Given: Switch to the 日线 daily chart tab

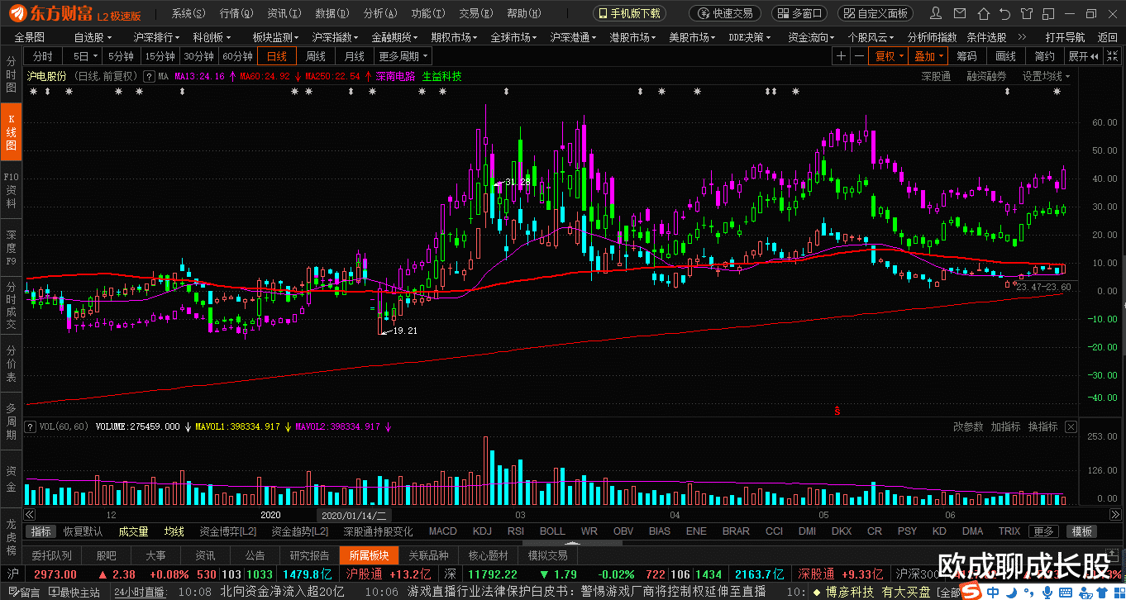Looking at the screenshot, I should click(275, 55).
